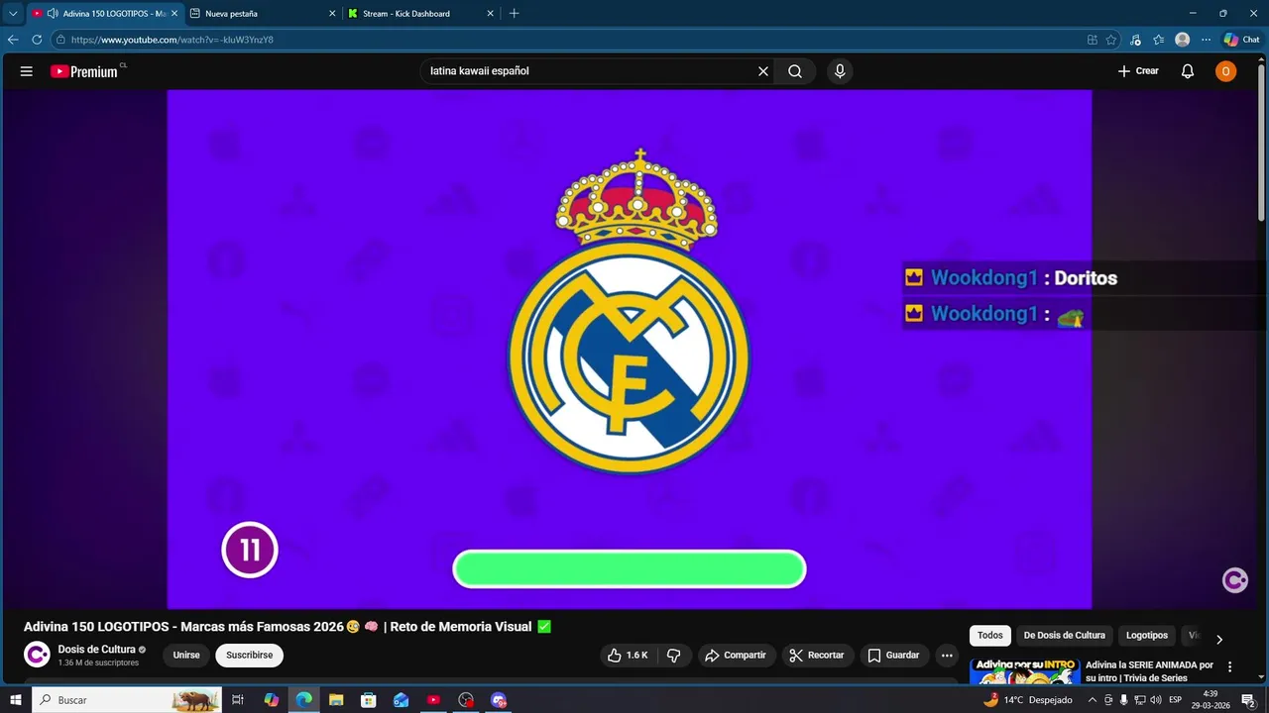Open File Explorer from the taskbar
This screenshot has height=713, width=1269.
[x=335, y=700]
